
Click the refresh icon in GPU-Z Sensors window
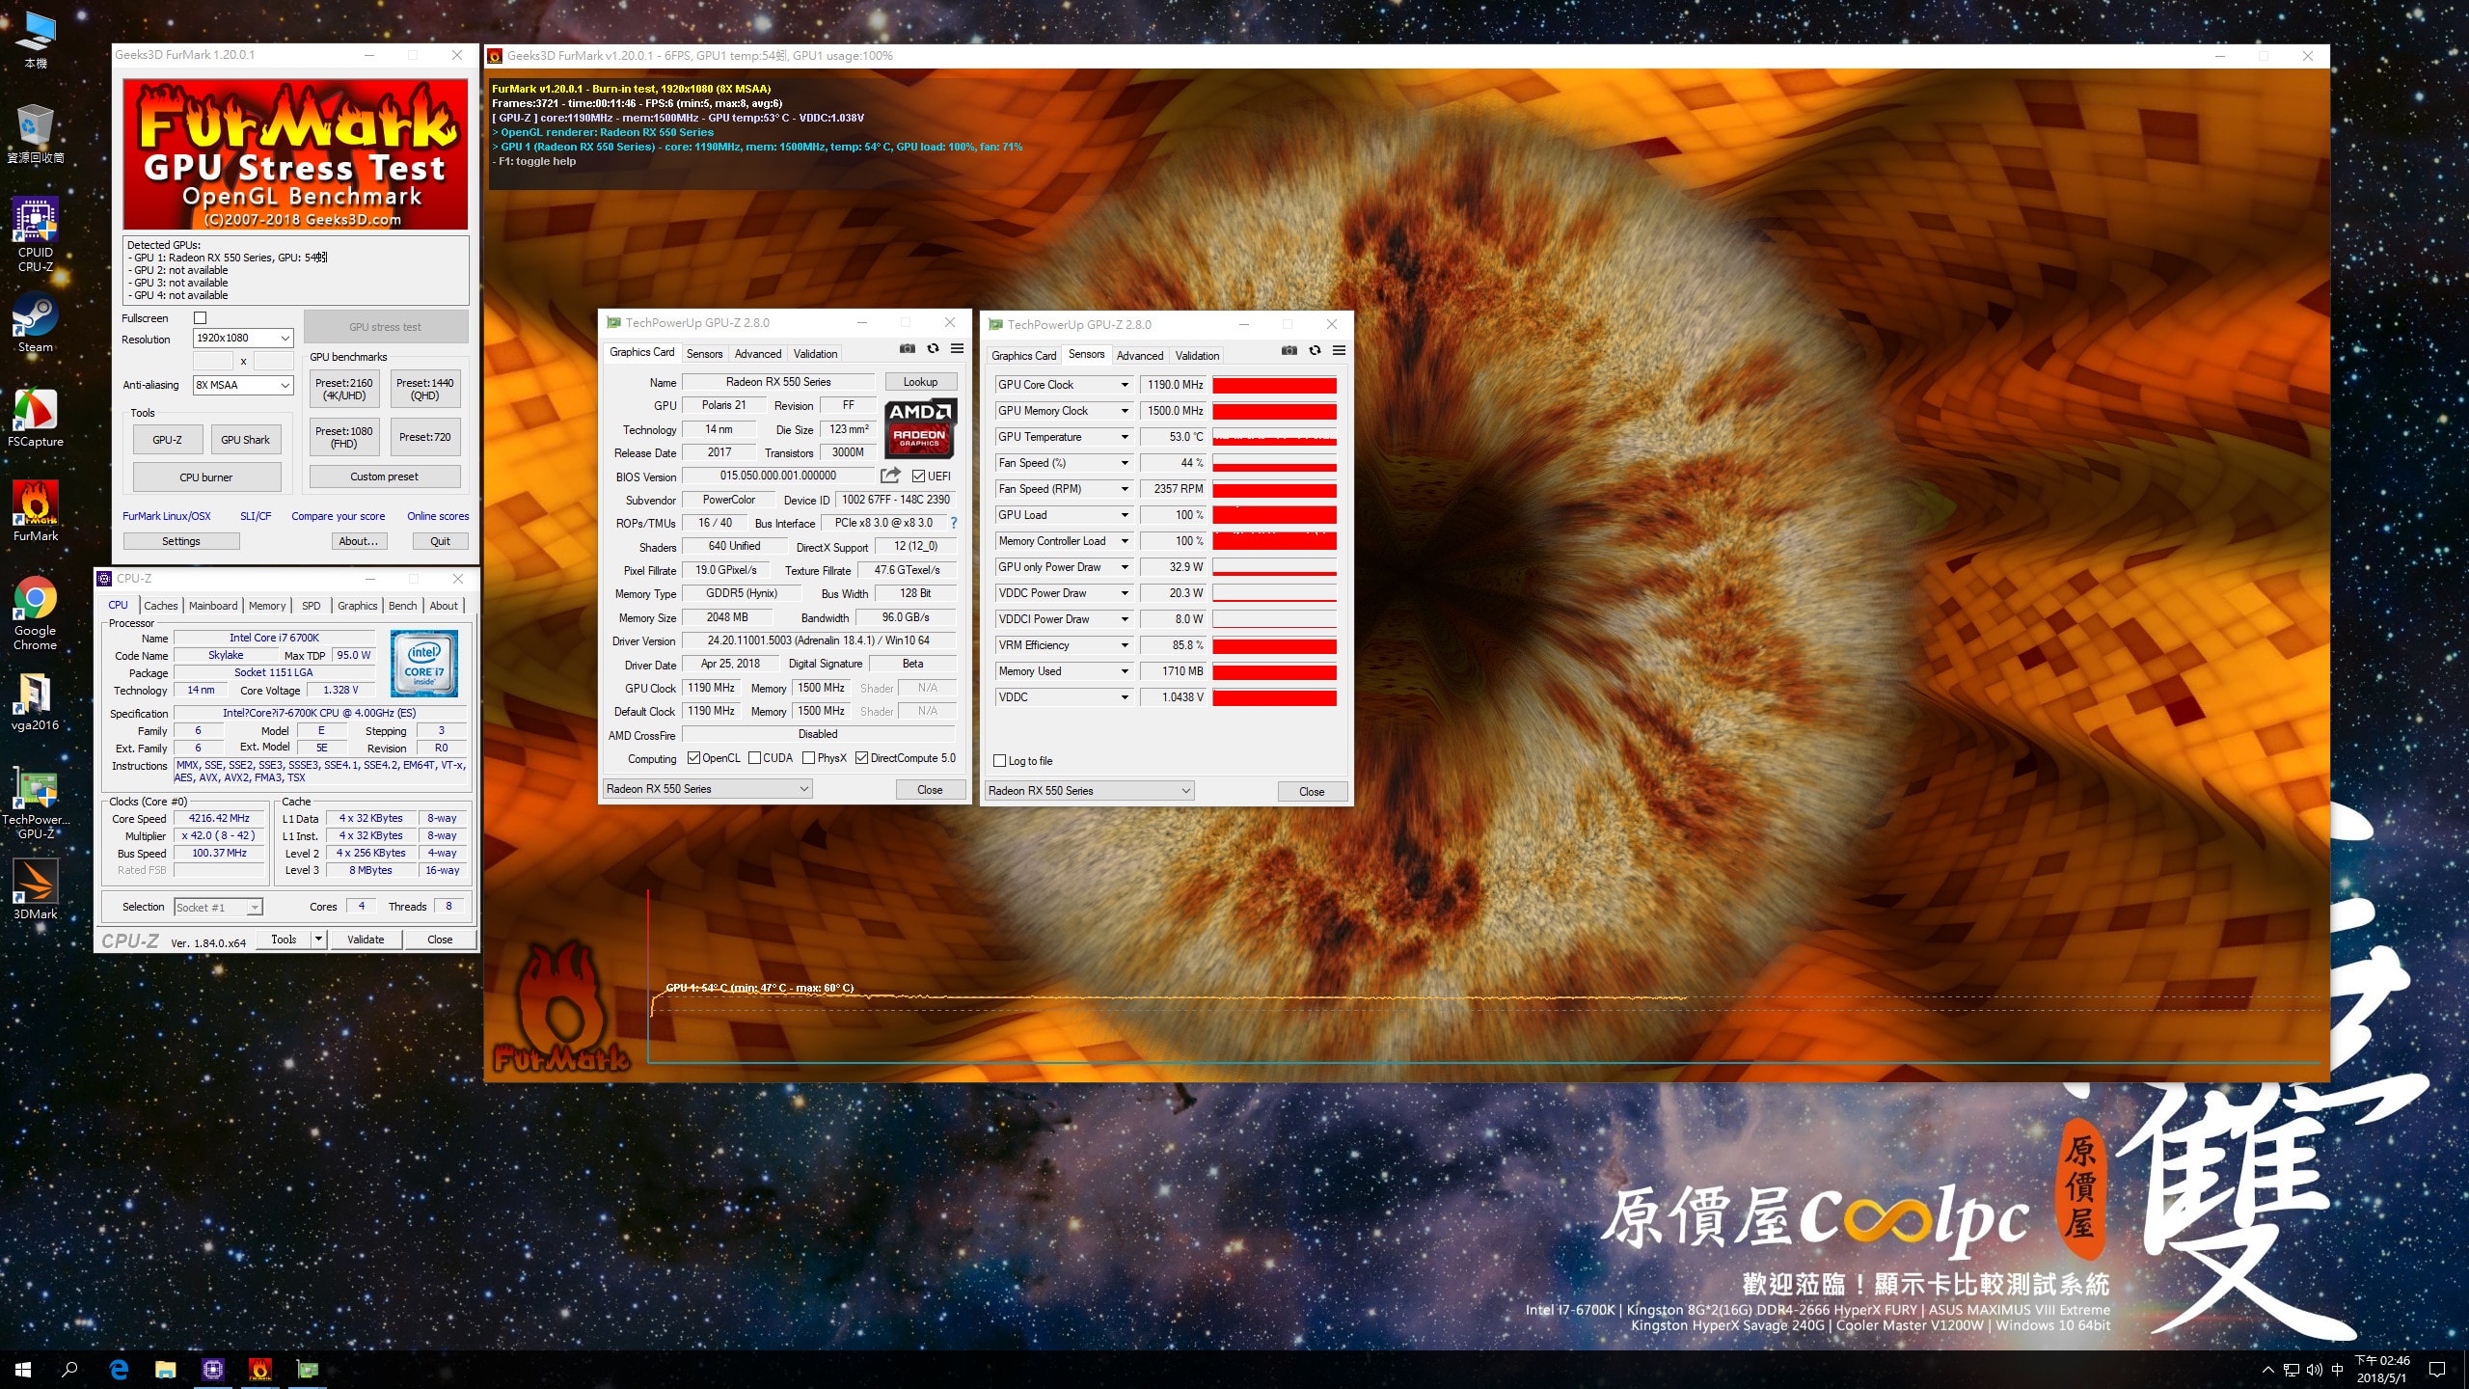point(1315,351)
